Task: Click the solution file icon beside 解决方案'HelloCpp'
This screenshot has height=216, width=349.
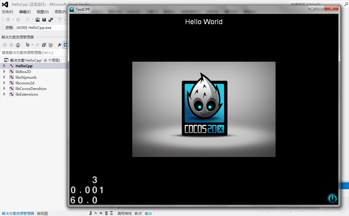Action: (x=6, y=60)
